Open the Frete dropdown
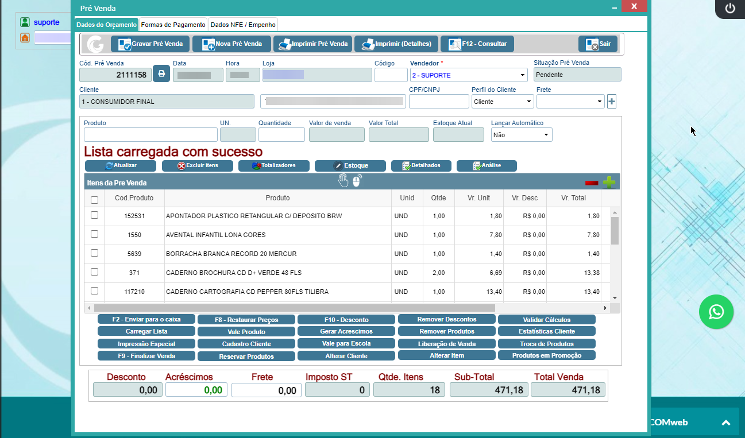The height and width of the screenshot is (438, 745). click(x=570, y=102)
